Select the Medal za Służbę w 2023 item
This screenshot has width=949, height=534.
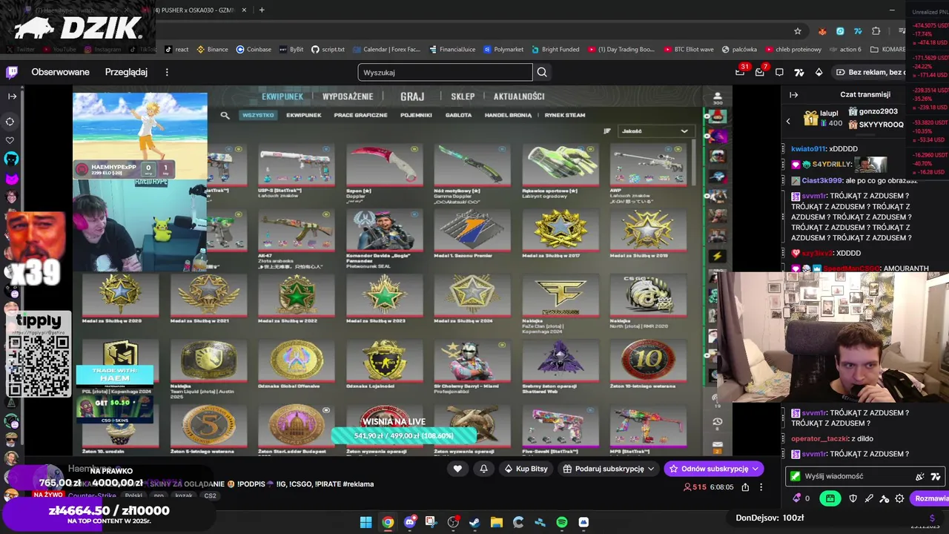[384, 300]
